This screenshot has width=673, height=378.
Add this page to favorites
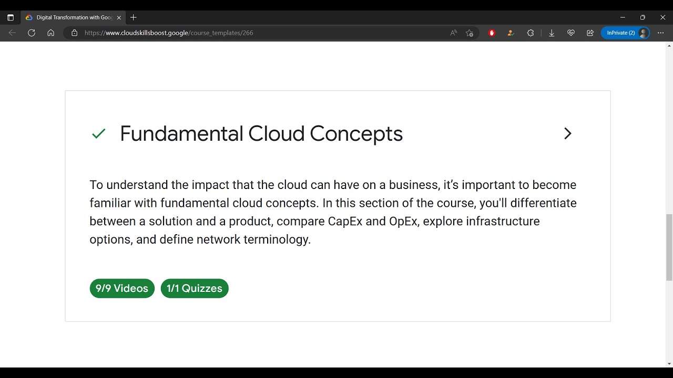pyautogui.click(x=470, y=33)
